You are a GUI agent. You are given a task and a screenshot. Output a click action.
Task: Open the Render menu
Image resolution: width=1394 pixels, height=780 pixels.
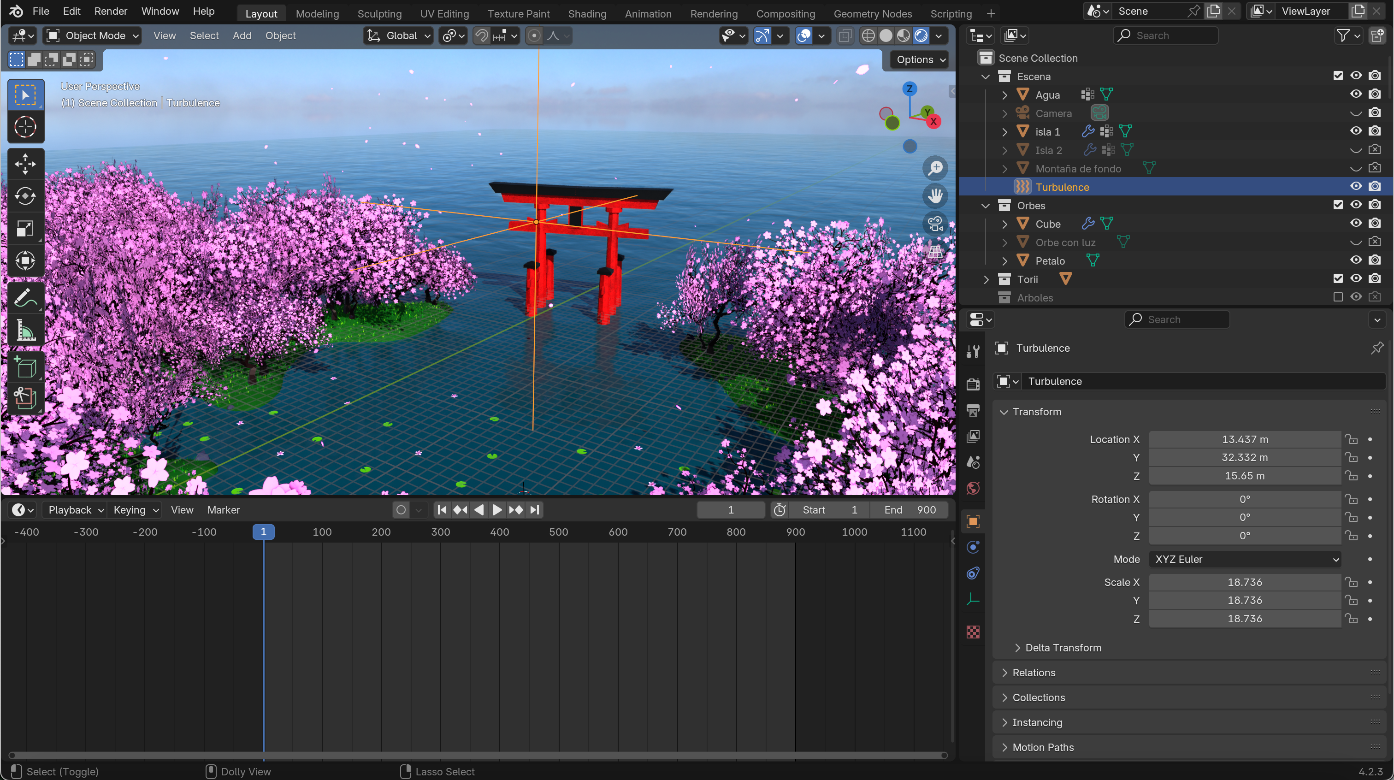tap(110, 12)
